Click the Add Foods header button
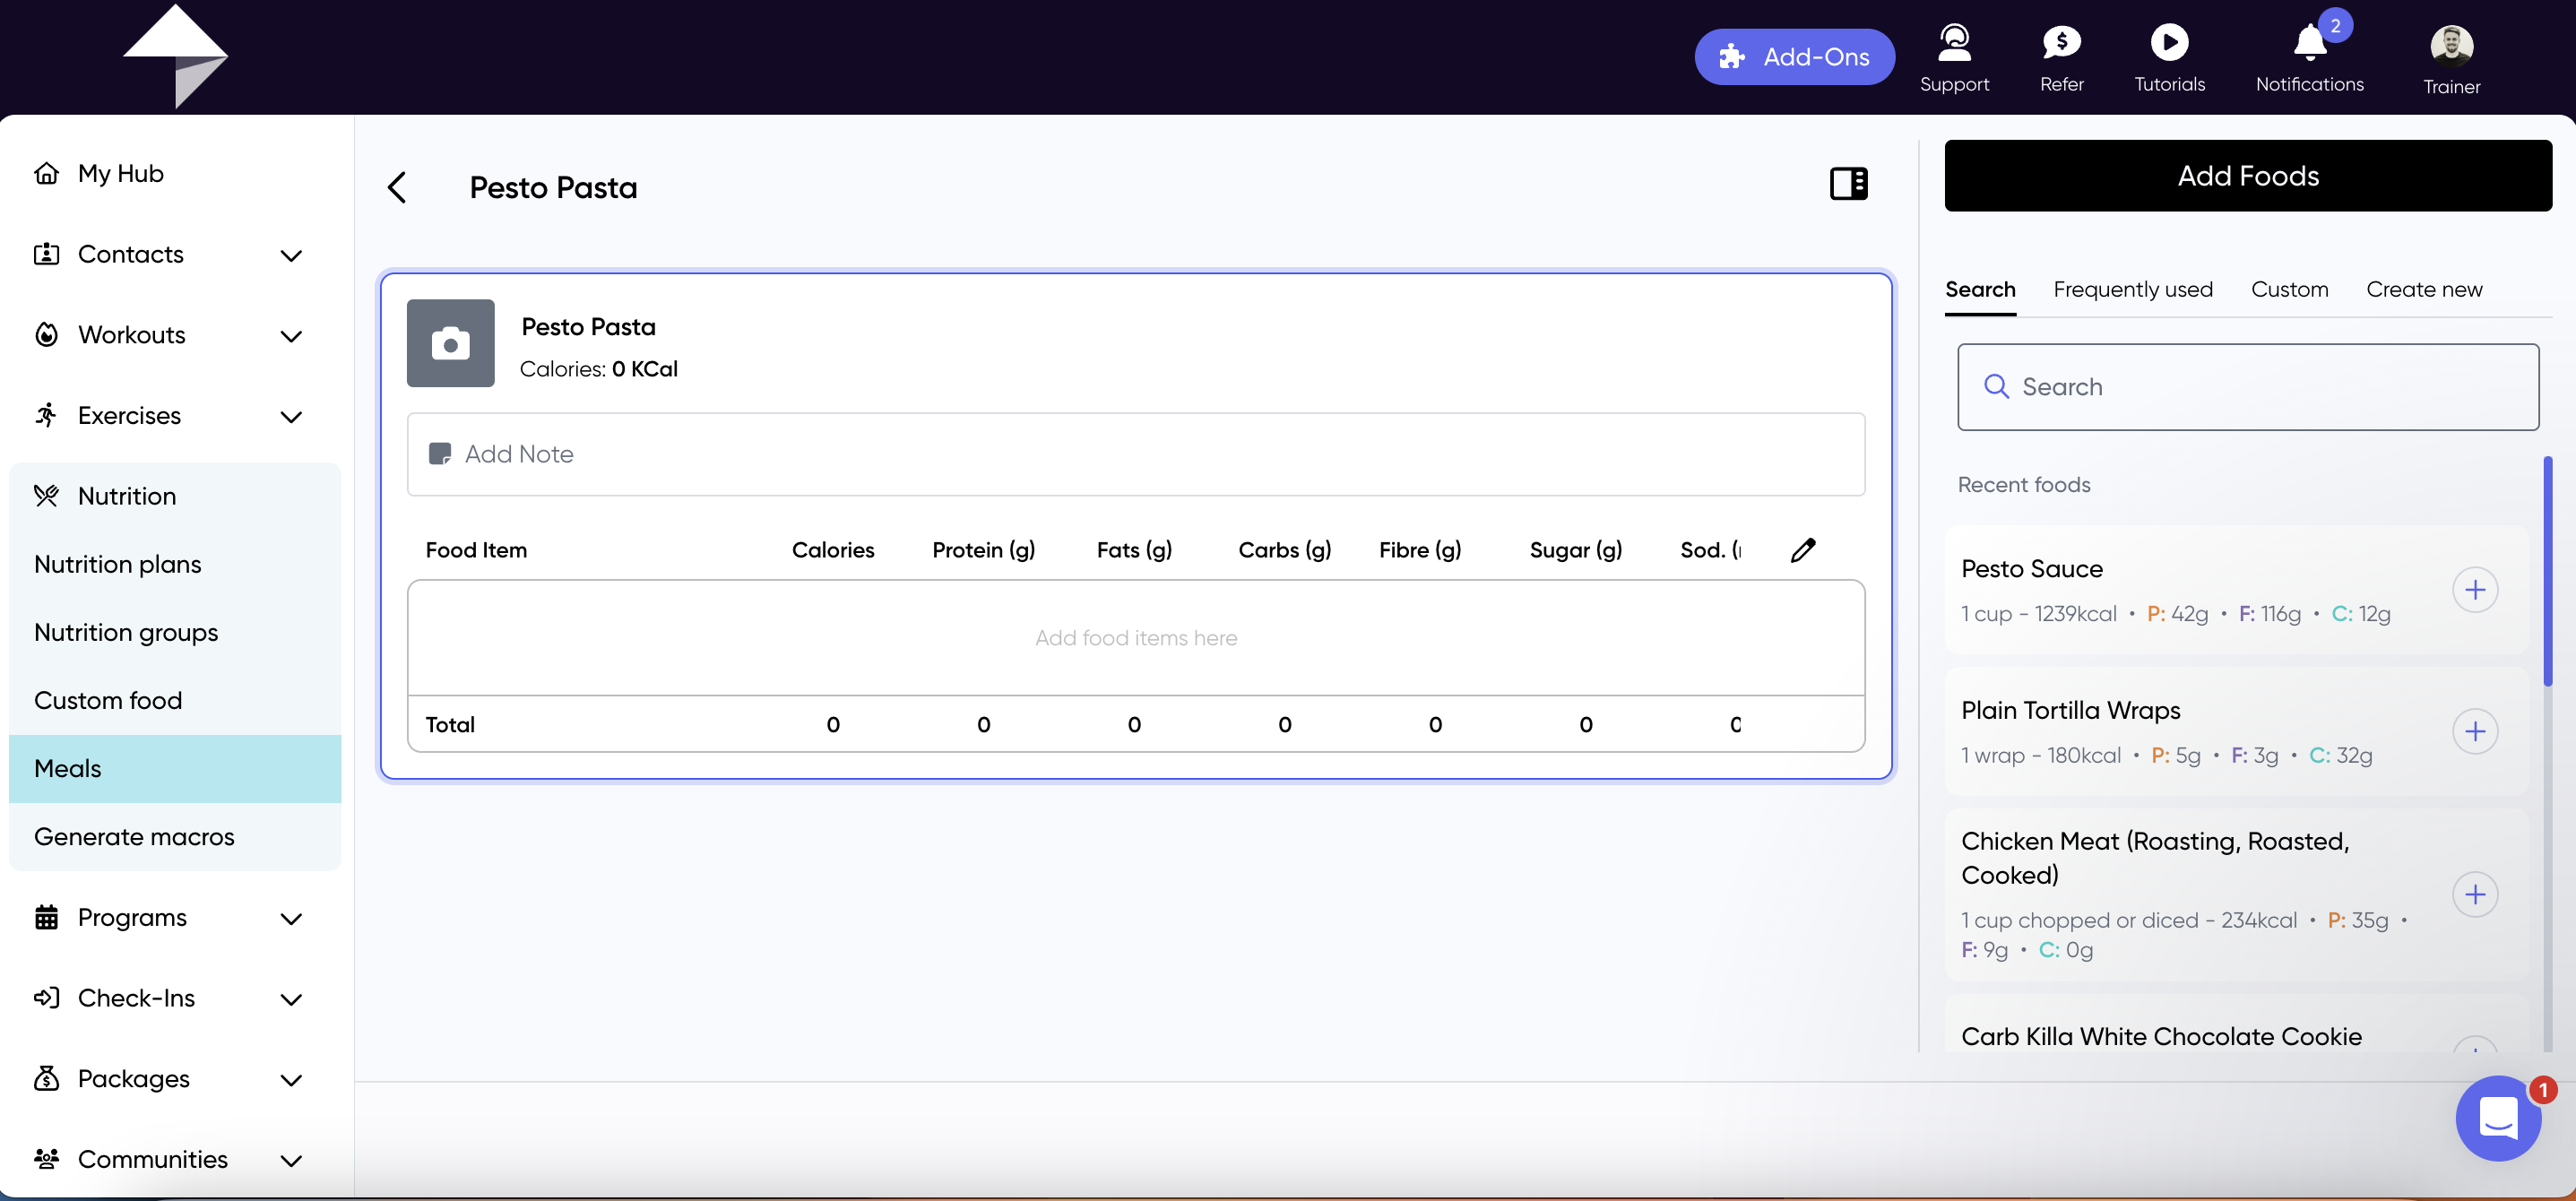The width and height of the screenshot is (2576, 1201). click(x=2247, y=176)
